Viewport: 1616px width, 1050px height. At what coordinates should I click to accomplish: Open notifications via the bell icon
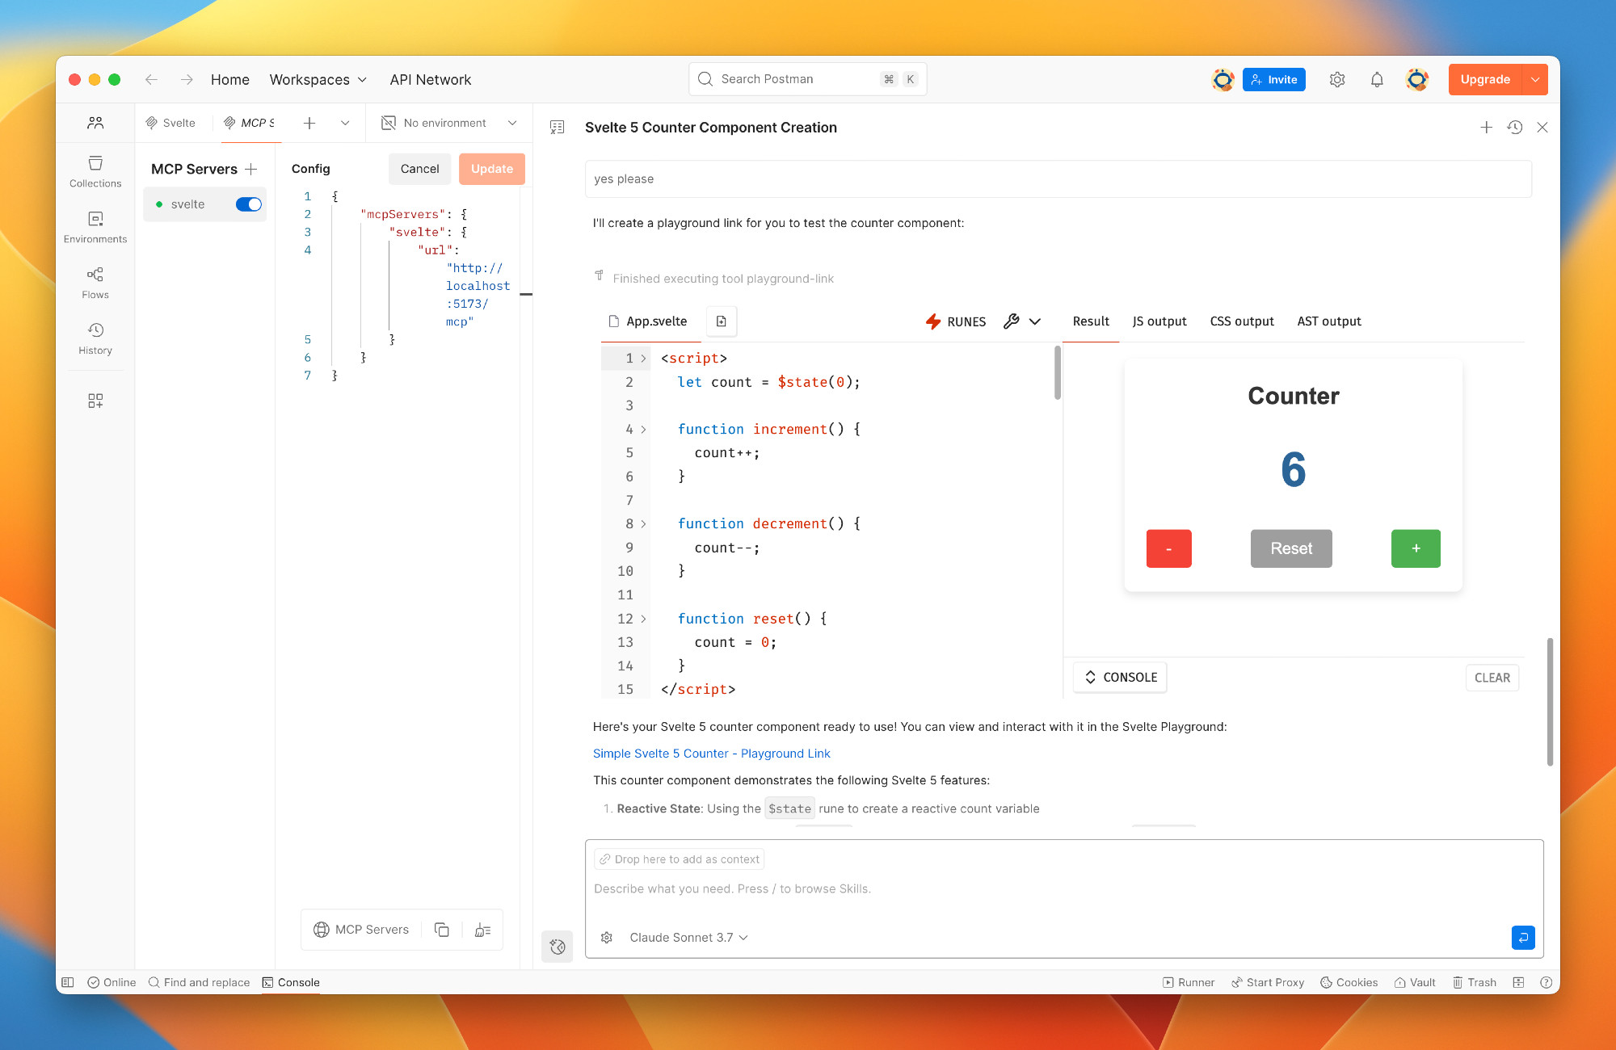pos(1377,79)
